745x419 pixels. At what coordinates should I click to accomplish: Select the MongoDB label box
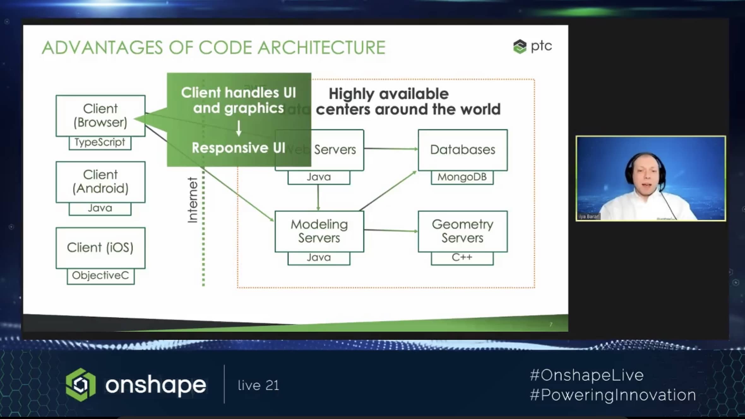click(462, 177)
